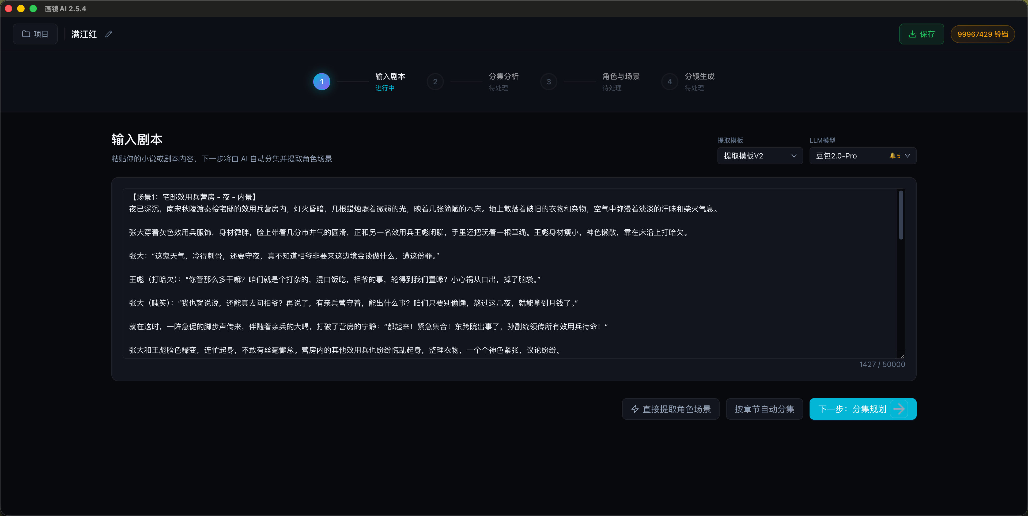Screen dimensions: 1028x516
Task: Click the 按章节自动分集 button
Action: (x=764, y=409)
